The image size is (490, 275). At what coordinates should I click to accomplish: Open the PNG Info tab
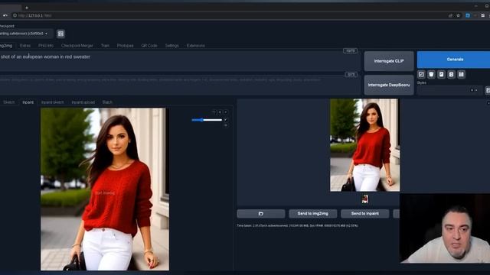click(46, 46)
